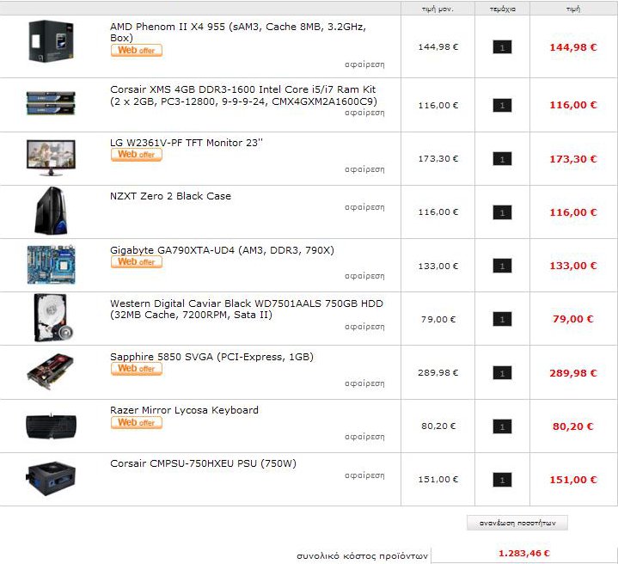Click quantity field for Corsair XMS RAM
Image resolution: width=618 pixels, height=564 pixels.
pos(502,106)
